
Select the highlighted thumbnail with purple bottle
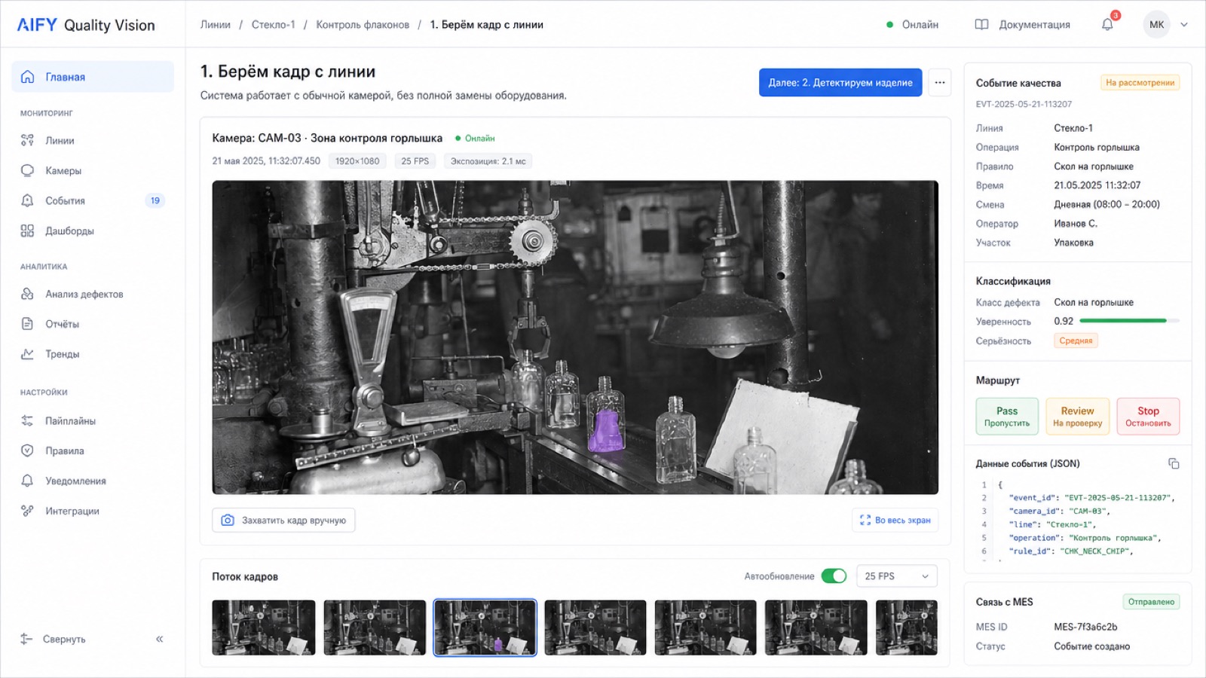[x=485, y=628]
